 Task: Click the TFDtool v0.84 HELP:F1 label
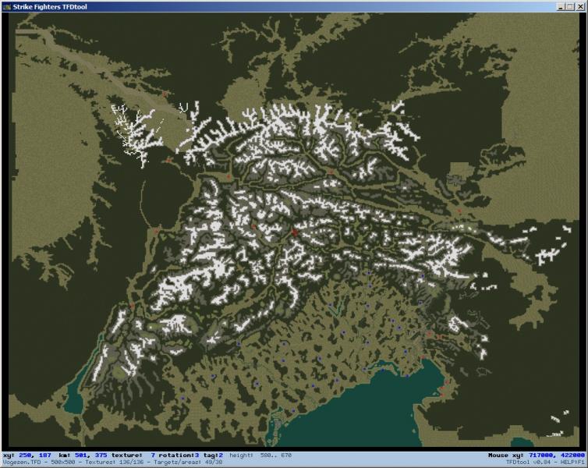tap(545, 463)
